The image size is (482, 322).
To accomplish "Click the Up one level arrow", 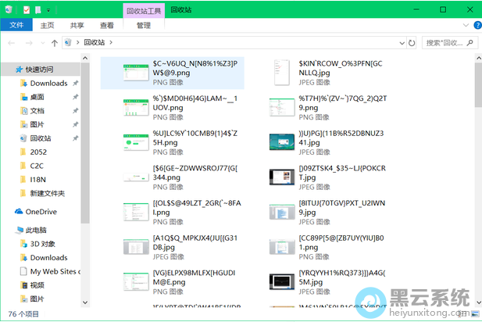I will [x=54, y=42].
